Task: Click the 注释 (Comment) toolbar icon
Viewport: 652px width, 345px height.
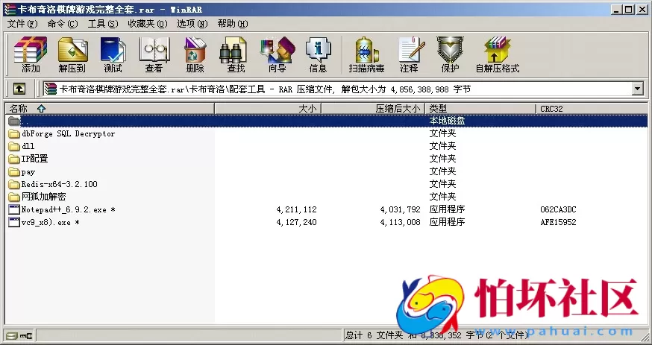Action: point(411,50)
